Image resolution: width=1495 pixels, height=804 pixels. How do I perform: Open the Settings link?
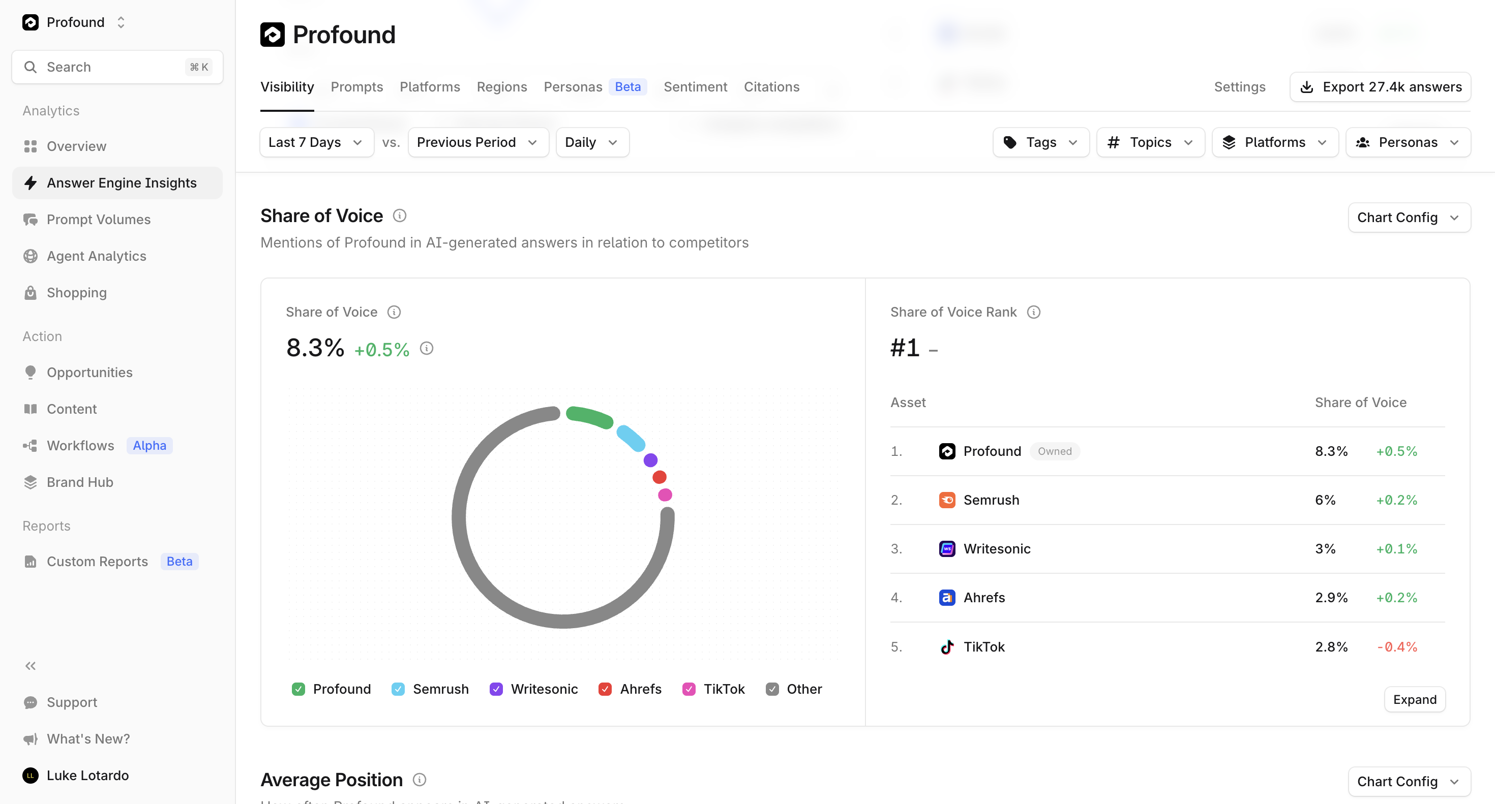coord(1240,87)
